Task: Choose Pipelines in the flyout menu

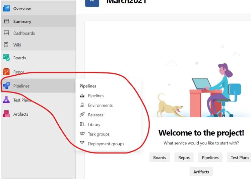Action: coord(96,96)
